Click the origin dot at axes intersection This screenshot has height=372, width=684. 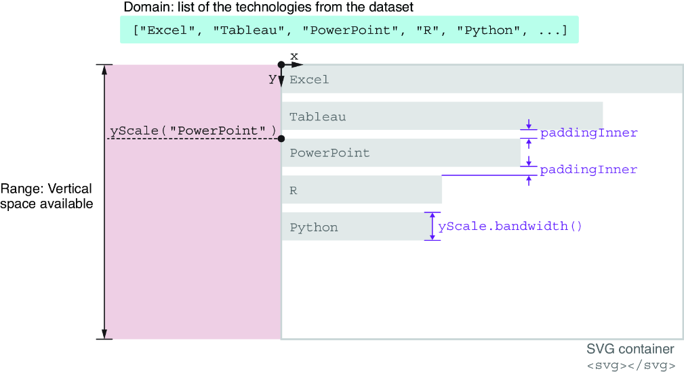pyautogui.click(x=281, y=65)
